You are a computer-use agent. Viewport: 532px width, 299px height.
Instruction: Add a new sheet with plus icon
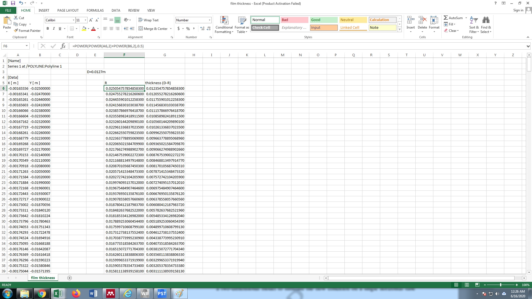click(x=70, y=278)
